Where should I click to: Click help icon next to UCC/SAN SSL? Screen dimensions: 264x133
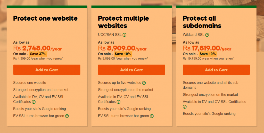coord(125,35)
